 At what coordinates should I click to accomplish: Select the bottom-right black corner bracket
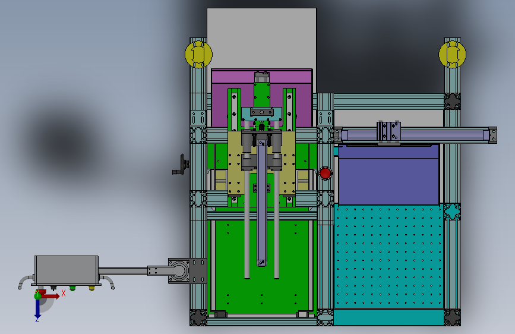pyautogui.click(x=452, y=317)
